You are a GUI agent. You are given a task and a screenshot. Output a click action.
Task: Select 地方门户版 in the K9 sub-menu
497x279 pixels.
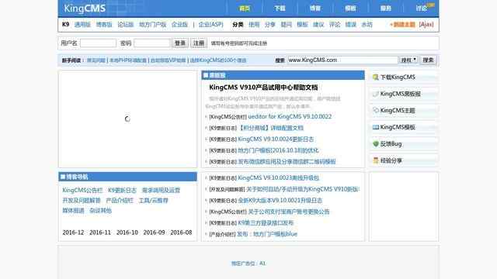[x=153, y=24]
